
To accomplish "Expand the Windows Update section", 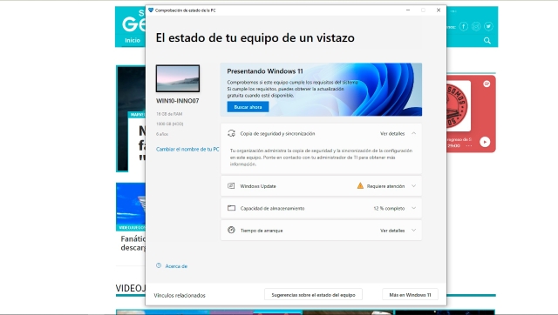I will (x=413, y=185).
